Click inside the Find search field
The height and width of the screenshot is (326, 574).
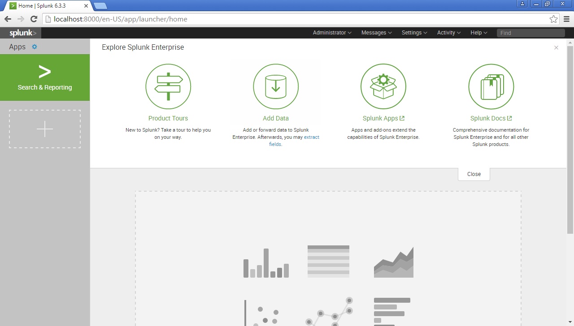coord(531,32)
